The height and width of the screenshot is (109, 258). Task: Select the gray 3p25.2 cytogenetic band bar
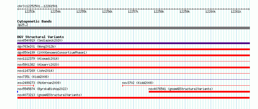pyautogui.click(x=134, y=28)
